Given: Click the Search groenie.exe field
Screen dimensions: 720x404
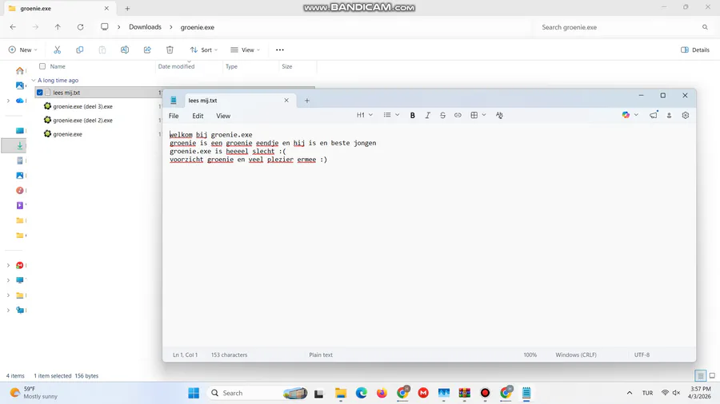Looking at the screenshot, I should point(623,27).
